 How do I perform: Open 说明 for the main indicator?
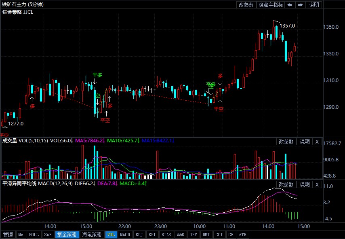(314, 5)
